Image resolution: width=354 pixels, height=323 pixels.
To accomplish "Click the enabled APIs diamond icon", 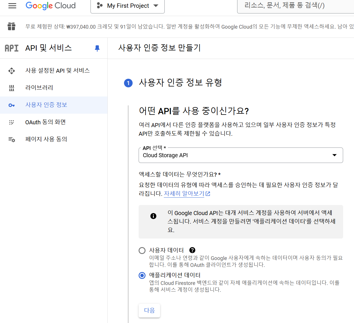I will click(x=11, y=71).
